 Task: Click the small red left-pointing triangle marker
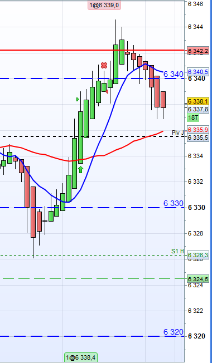click(107, 92)
